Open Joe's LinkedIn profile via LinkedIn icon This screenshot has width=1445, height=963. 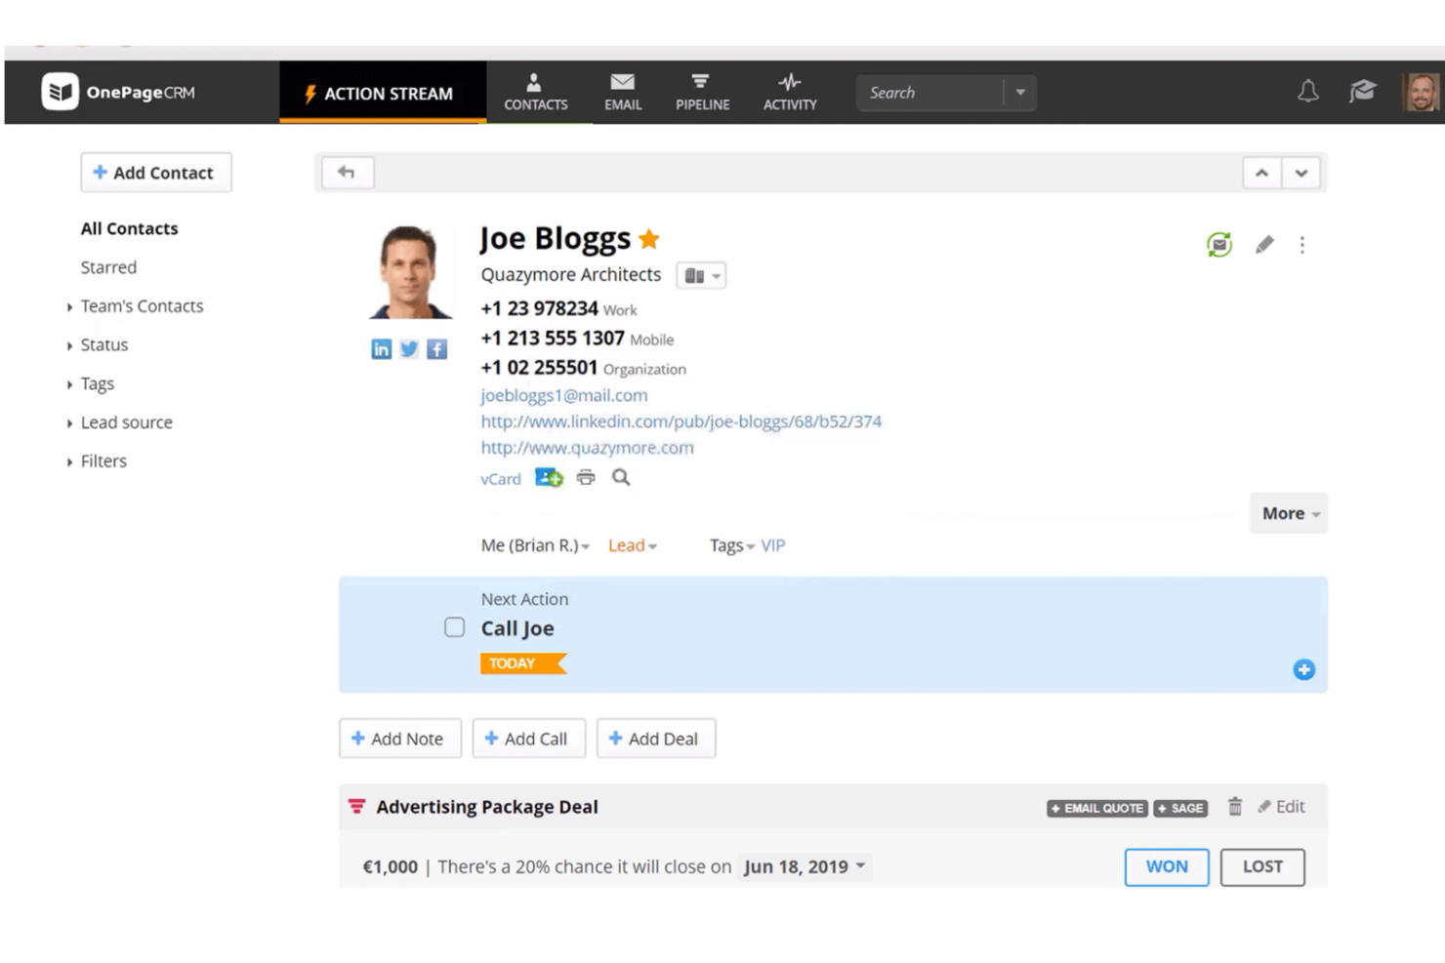381,348
